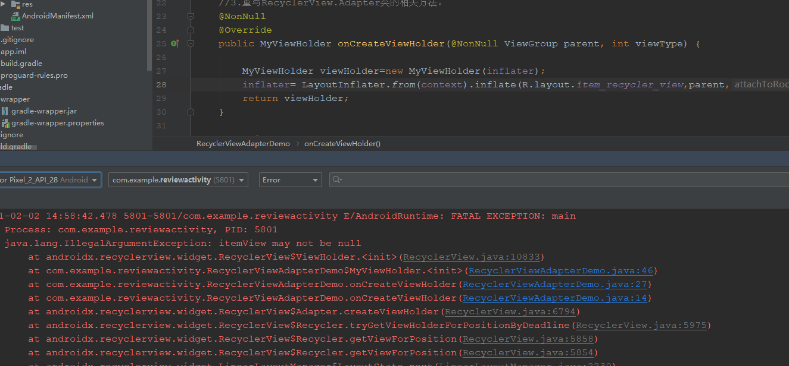Screen dimensions: 789x366
Task: Open link RecyclerView.java:6794
Action: (x=510, y=312)
